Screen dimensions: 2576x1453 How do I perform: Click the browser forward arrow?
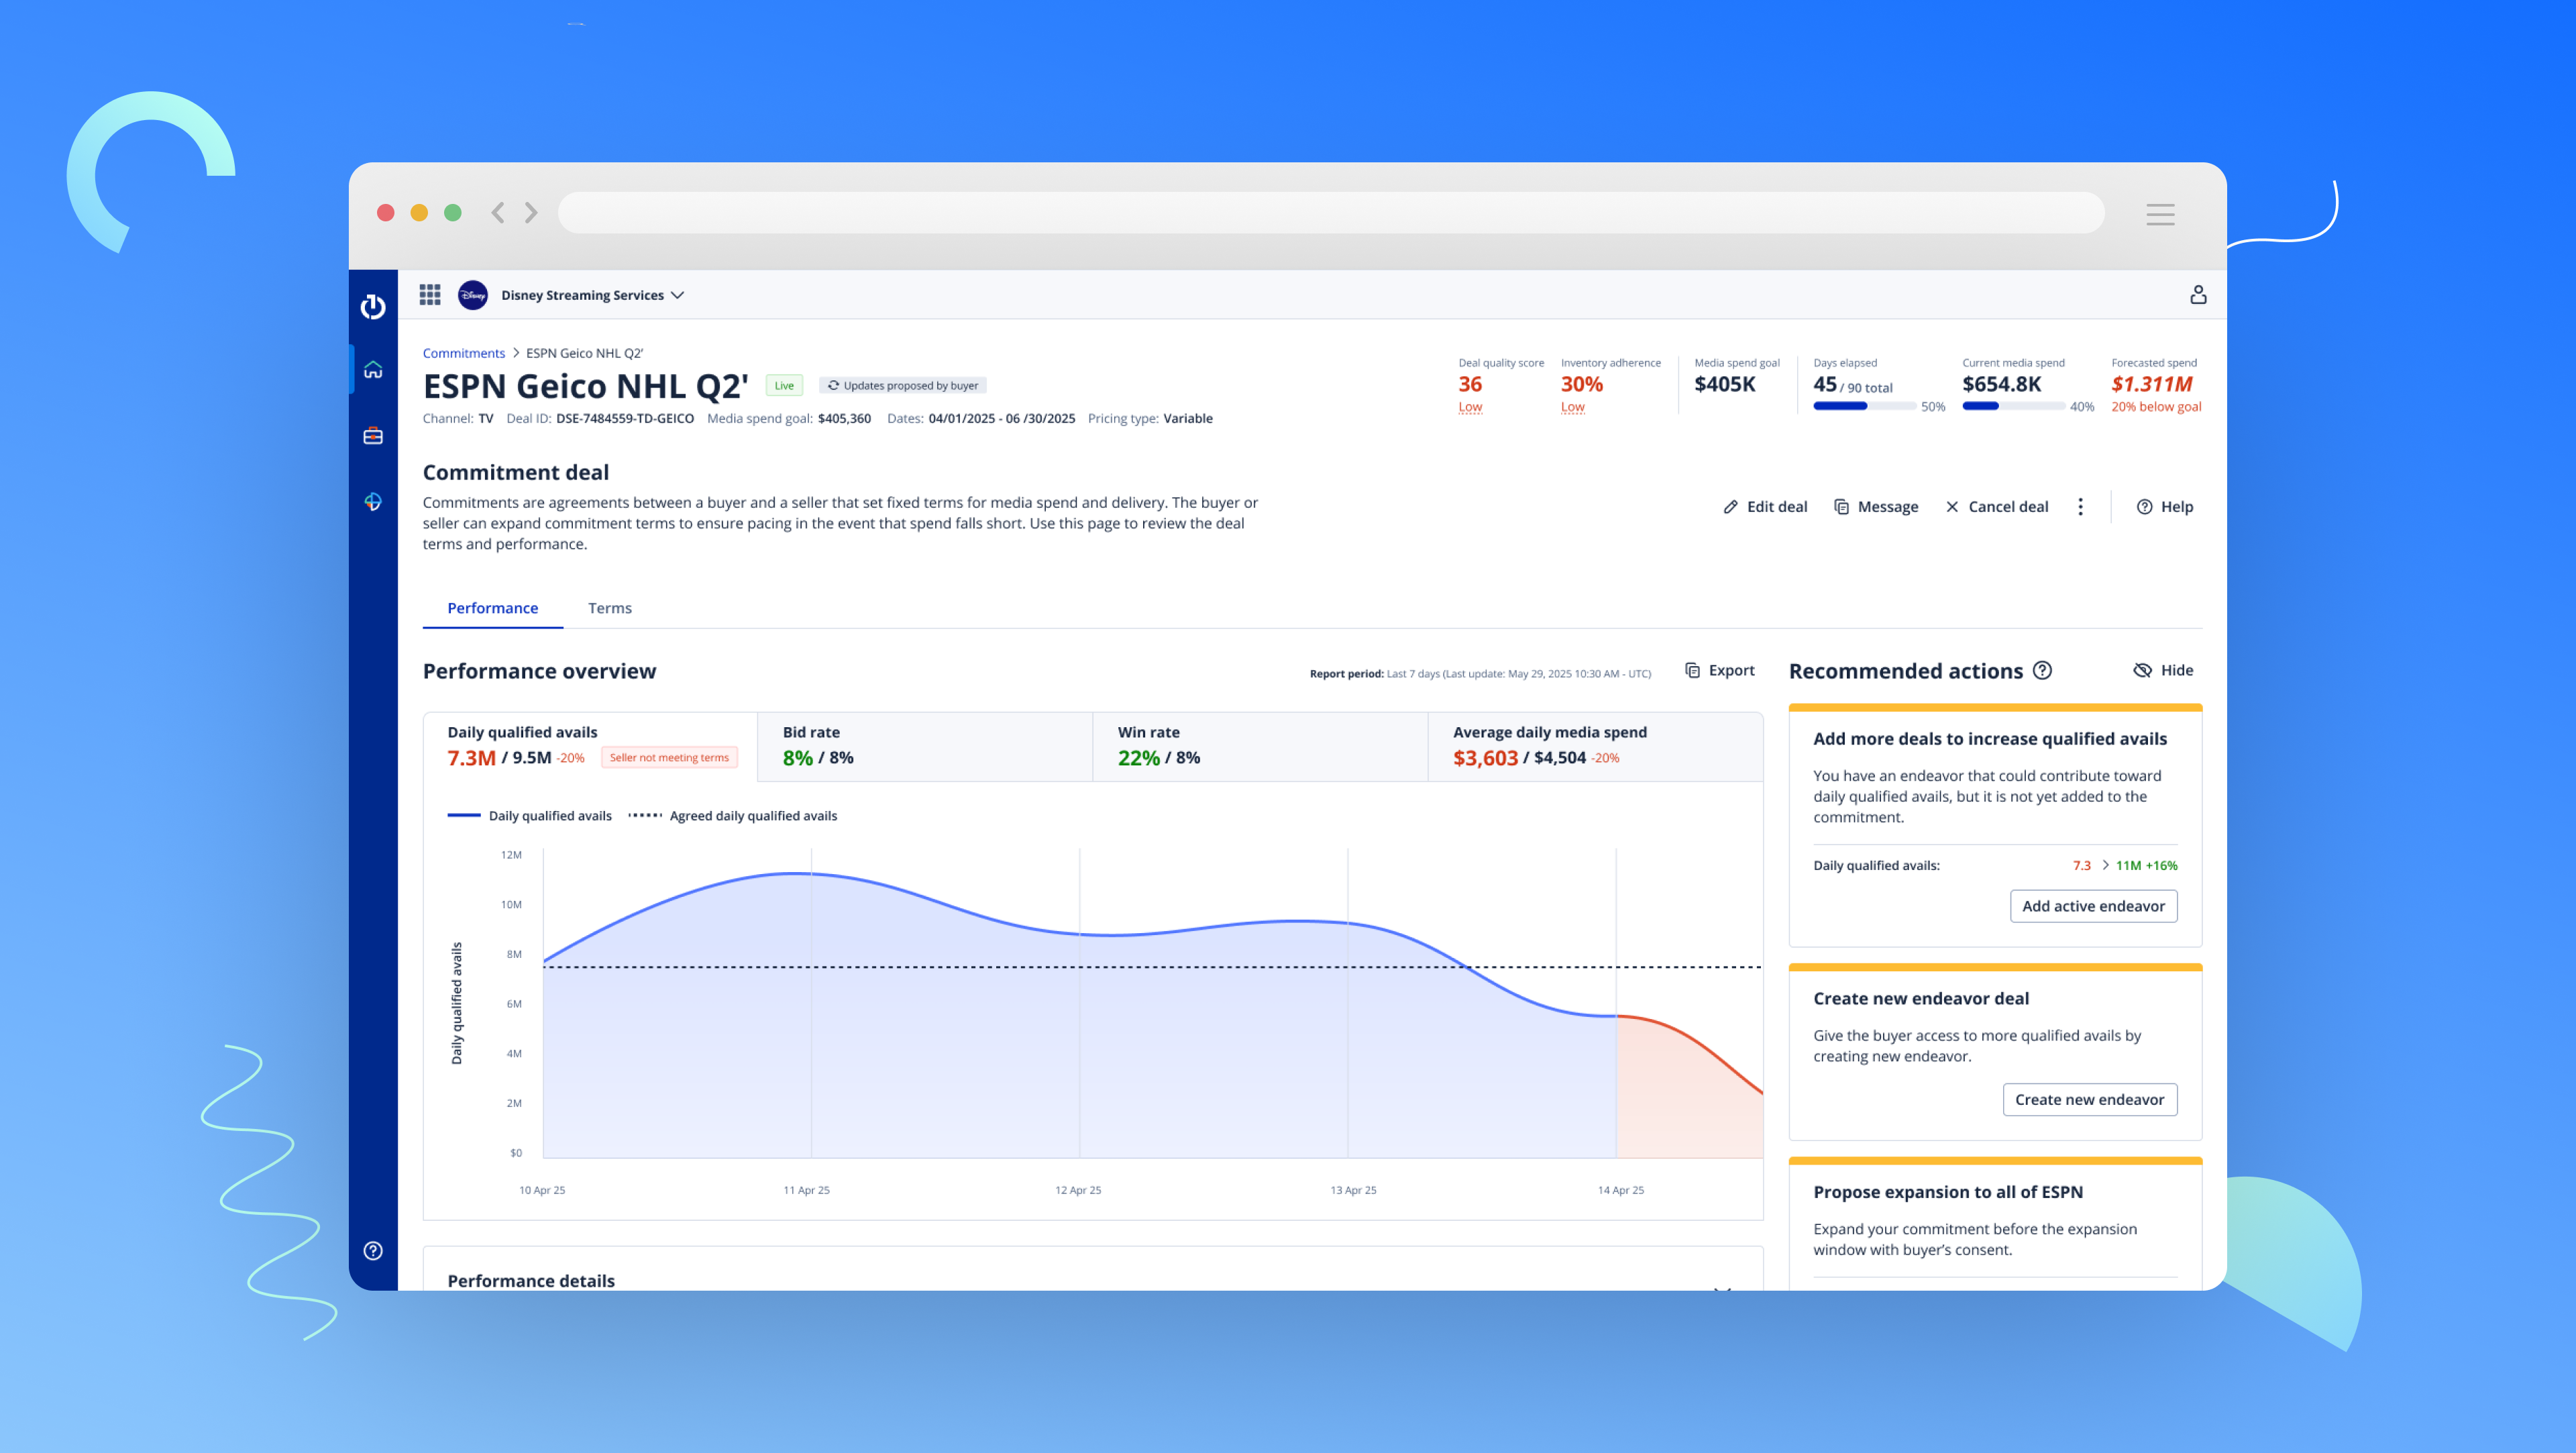coord(531,213)
